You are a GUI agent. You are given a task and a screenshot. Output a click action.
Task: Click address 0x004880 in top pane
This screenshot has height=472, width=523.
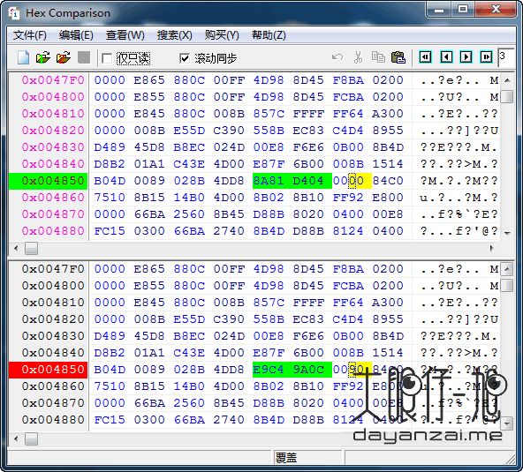tap(53, 231)
